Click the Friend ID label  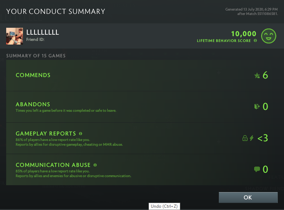tap(35, 39)
